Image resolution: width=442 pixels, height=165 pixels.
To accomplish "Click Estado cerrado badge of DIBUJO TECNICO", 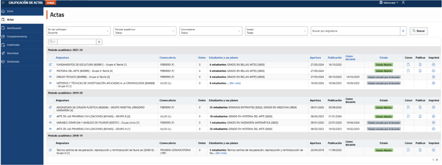I will [384, 77].
